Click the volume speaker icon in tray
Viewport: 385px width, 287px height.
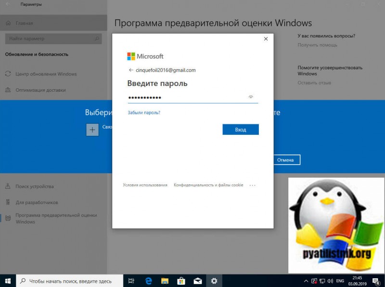pyautogui.click(x=330, y=281)
